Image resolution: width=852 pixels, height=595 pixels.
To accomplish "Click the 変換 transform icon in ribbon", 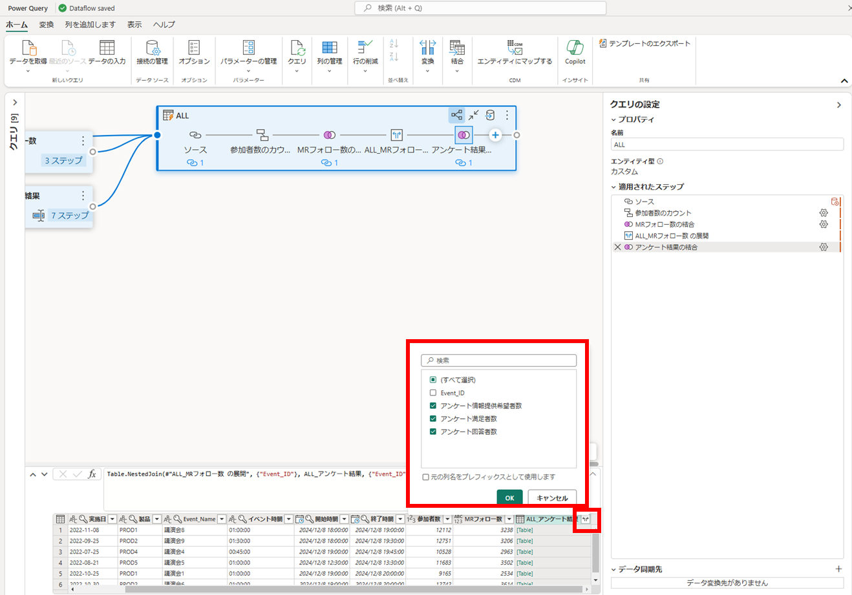I will point(428,48).
